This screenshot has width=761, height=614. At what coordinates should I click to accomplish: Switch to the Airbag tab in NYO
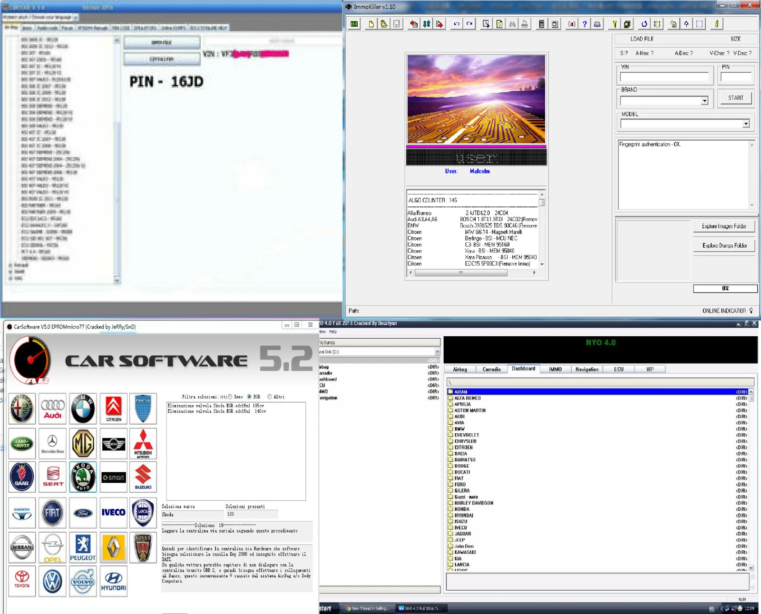click(x=460, y=370)
